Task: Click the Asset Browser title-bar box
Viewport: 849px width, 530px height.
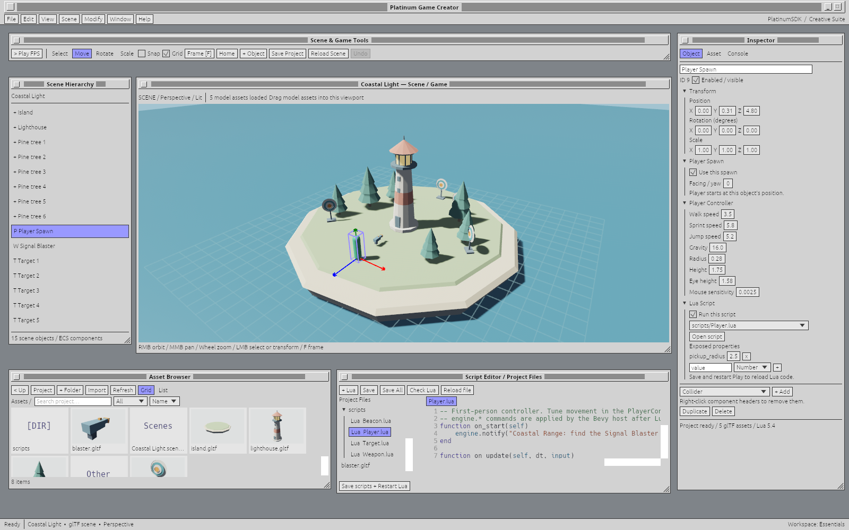Action: point(16,377)
